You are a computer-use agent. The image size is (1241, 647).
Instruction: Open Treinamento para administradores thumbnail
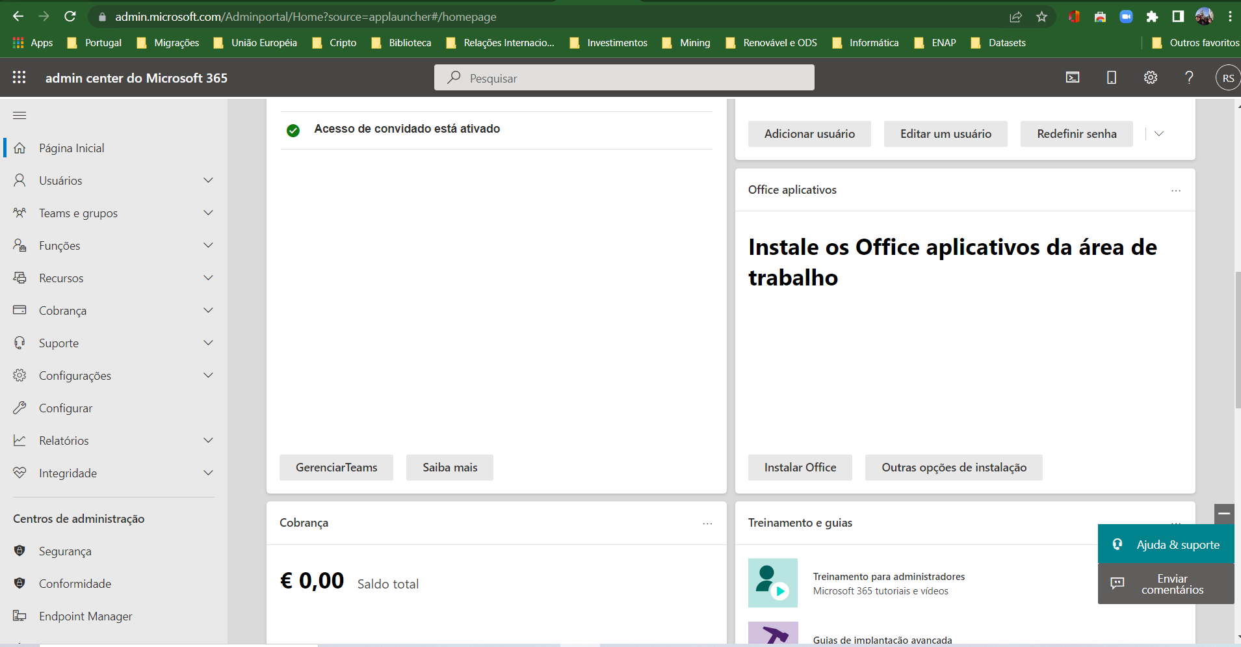coord(772,583)
